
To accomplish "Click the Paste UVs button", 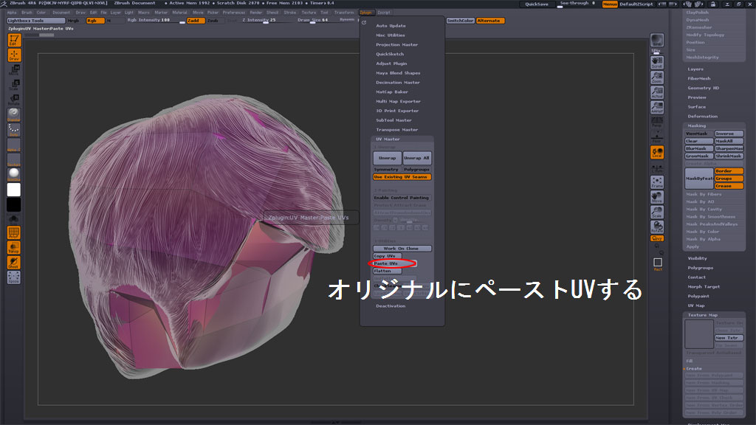I will click(x=394, y=263).
